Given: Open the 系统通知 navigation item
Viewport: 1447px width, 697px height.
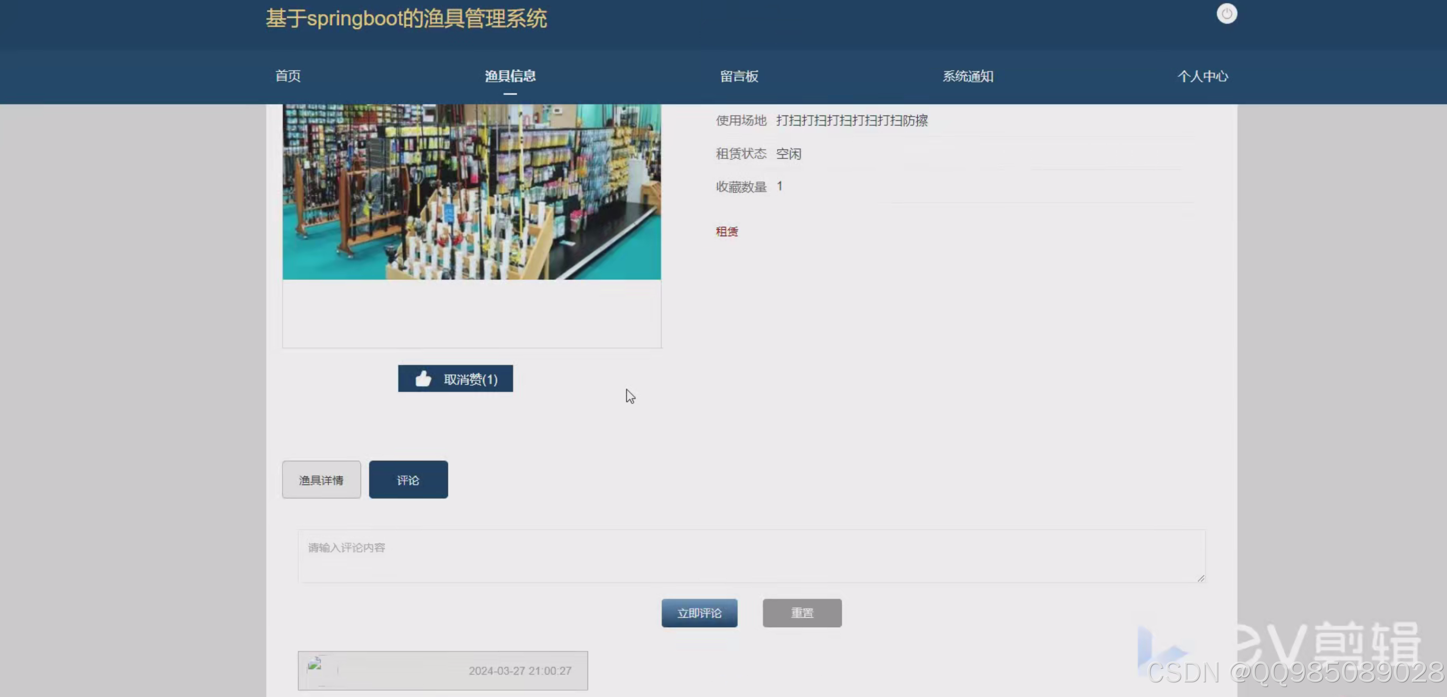Looking at the screenshot, I should [x=968, y=77].
